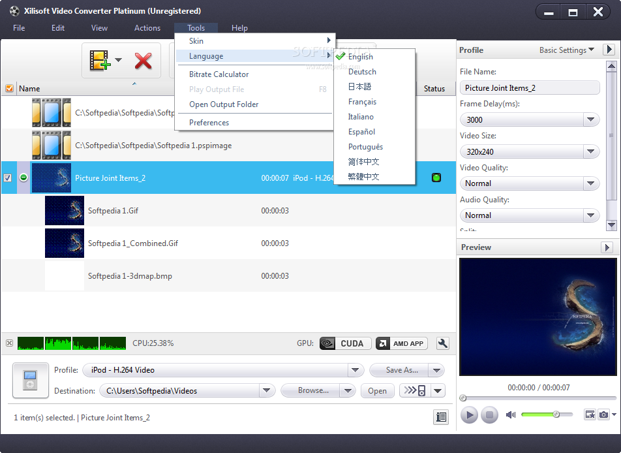Expand the Profile panel arrow button
621x453 pixels.
[x=609, y=50]
